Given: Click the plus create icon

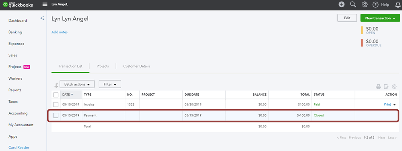Looking at the screenshot, I should point(342,4).
